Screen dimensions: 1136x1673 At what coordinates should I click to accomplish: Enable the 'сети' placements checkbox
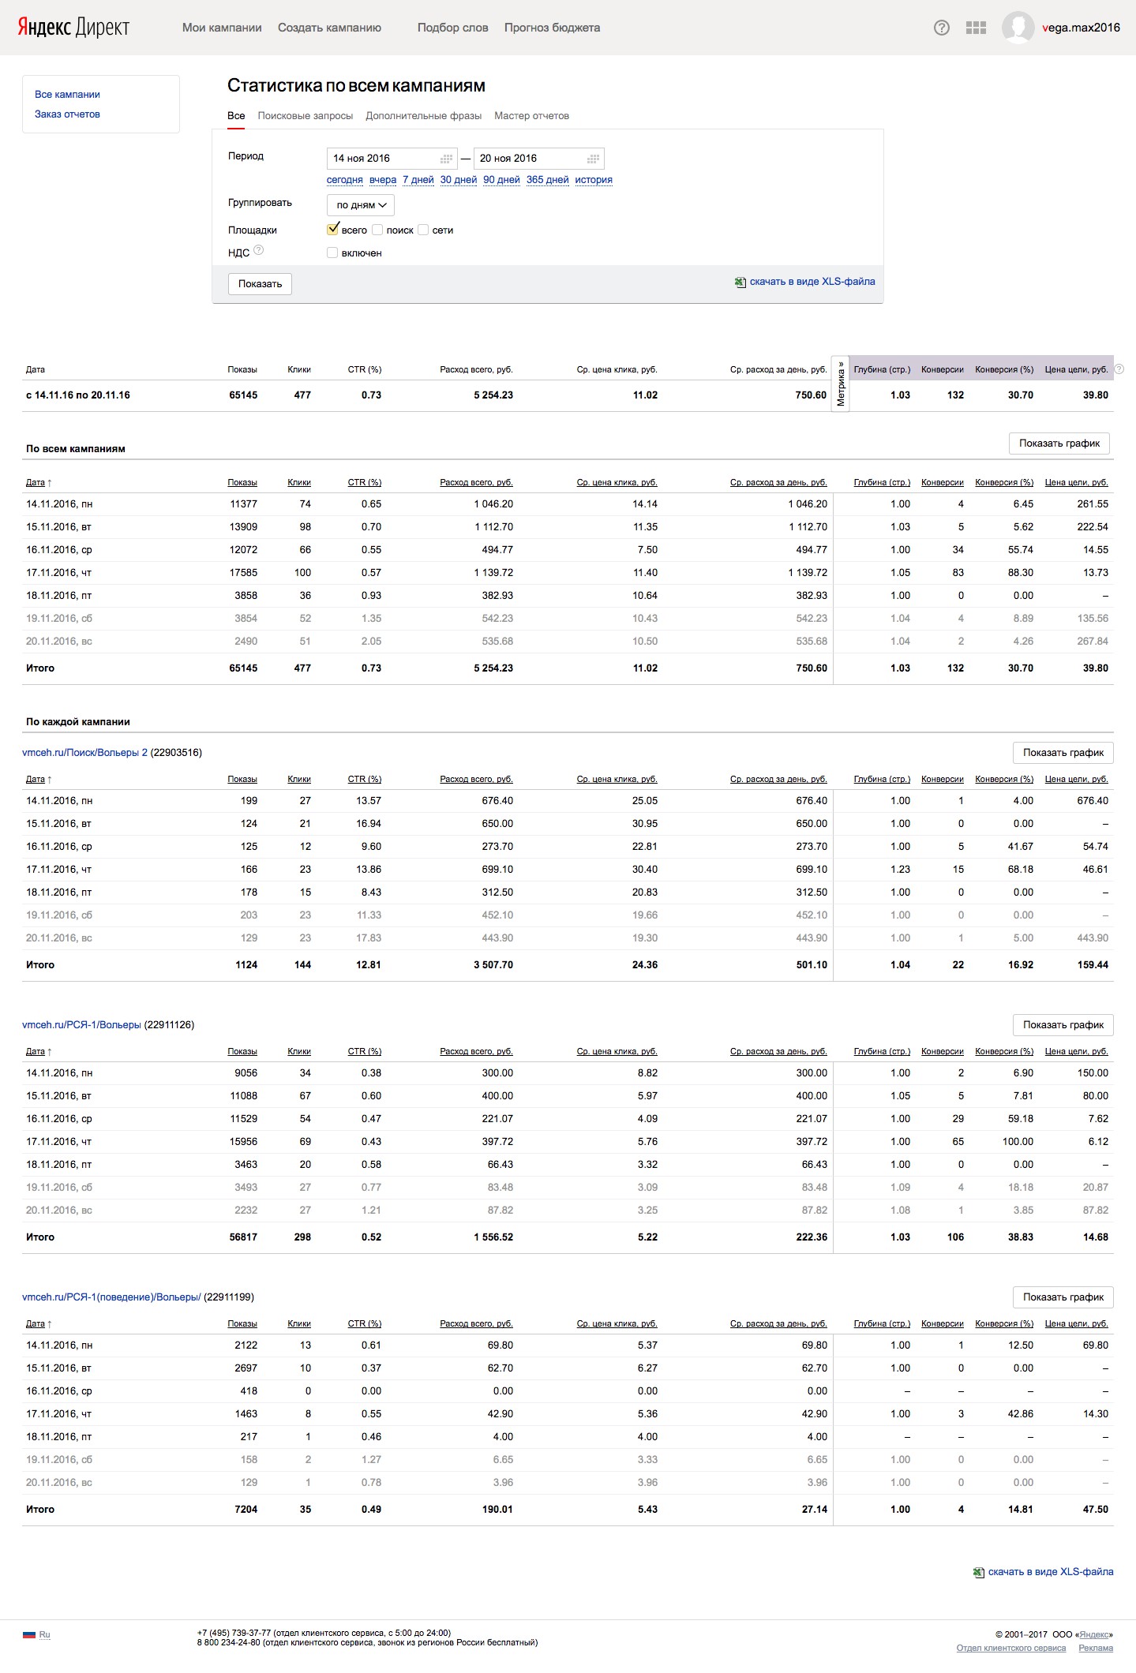click(x=423, y=230)
